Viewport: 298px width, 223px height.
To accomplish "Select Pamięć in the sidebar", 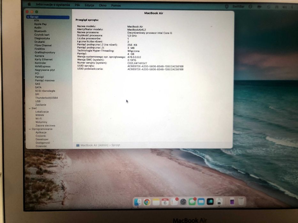I will pyautogui.click(x=39, y=77).
